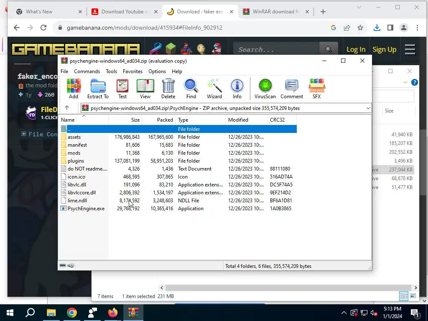
Task: Click the GameBanana search field
Action: (276, 49)
